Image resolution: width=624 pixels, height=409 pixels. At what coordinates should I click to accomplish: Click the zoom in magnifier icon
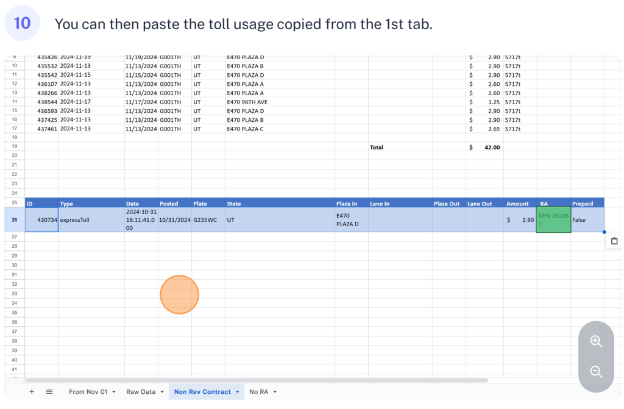[596, 342]
